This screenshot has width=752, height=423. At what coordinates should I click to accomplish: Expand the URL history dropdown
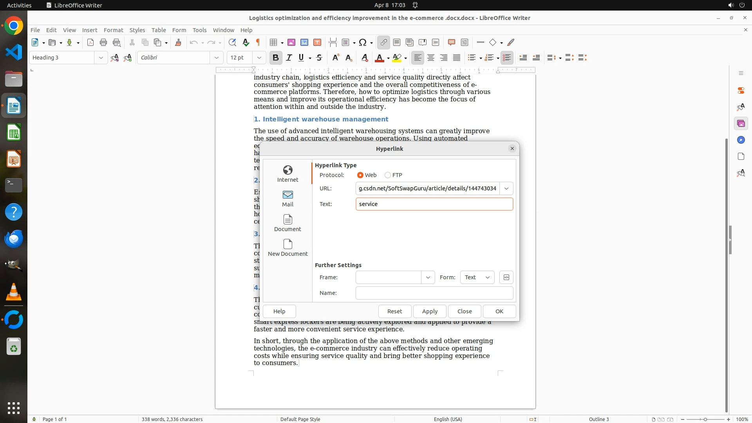(506, 188)
